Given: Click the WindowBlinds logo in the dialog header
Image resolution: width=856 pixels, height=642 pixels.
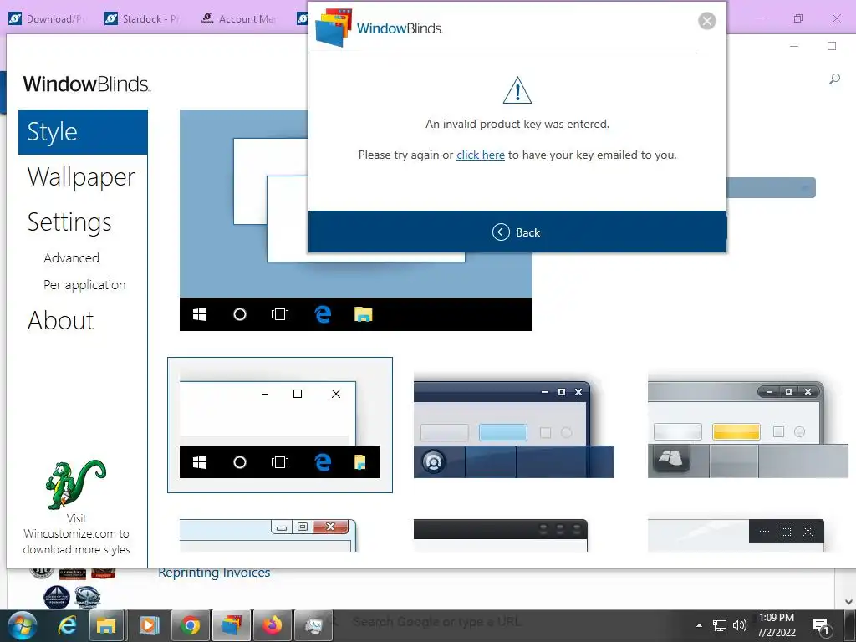Looking at the screenshot, I should point(379,28).
